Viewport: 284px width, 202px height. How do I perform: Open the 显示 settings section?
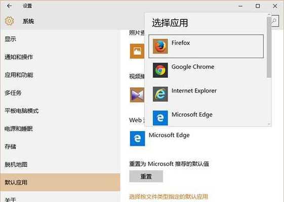click(x=10, y=39)
